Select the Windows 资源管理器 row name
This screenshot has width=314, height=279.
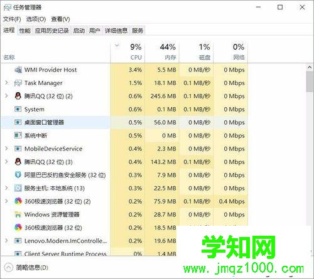[x=52, y=214]
